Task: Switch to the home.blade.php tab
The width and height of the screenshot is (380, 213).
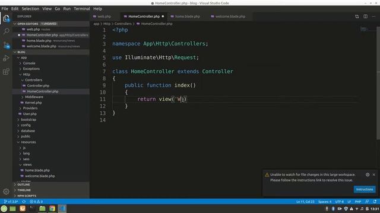Action: pyautogui.click(x=187, y=17)
